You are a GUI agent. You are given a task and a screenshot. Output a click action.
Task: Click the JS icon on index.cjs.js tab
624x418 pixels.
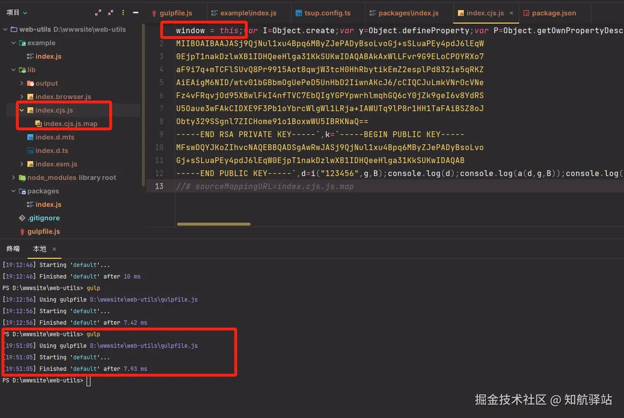point(461,13)
